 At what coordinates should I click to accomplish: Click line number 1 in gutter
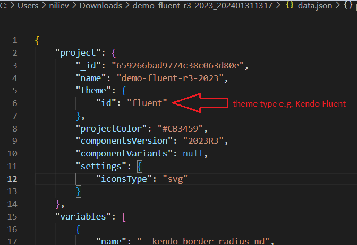pyautogui.click(x=14, y=40)
